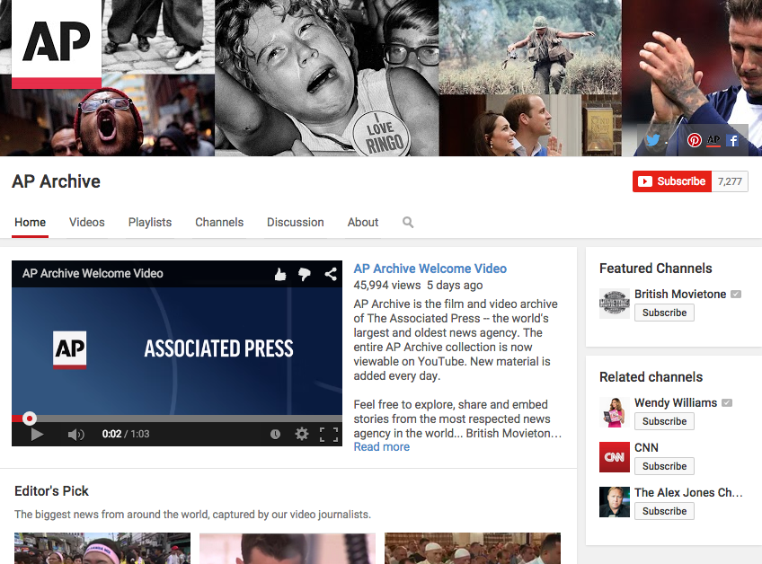
Task: Open the AP Archive Welcome Video title link
Action: click(430, 269)
